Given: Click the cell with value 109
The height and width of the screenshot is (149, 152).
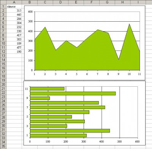Looking at the screenshot, I should [x=14, y=43].
